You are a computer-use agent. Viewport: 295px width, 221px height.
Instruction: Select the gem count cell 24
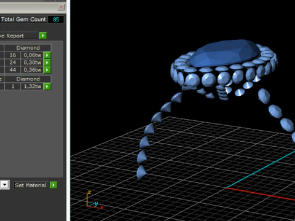tap(12, 63)
